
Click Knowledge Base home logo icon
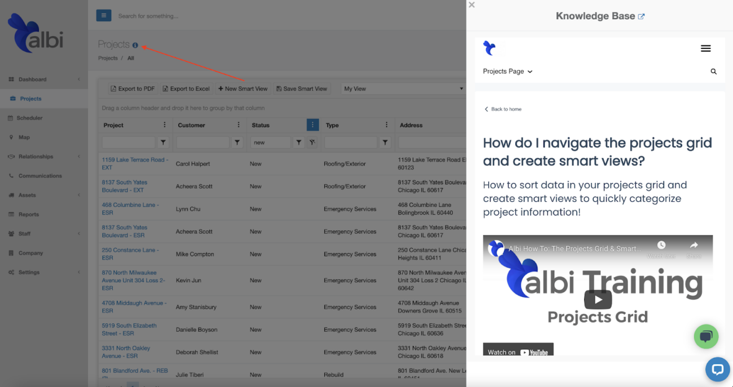click(489, 48)
